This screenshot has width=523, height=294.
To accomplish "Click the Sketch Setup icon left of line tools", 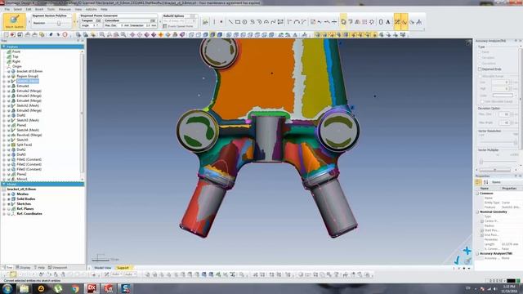I will pos(205,22).
